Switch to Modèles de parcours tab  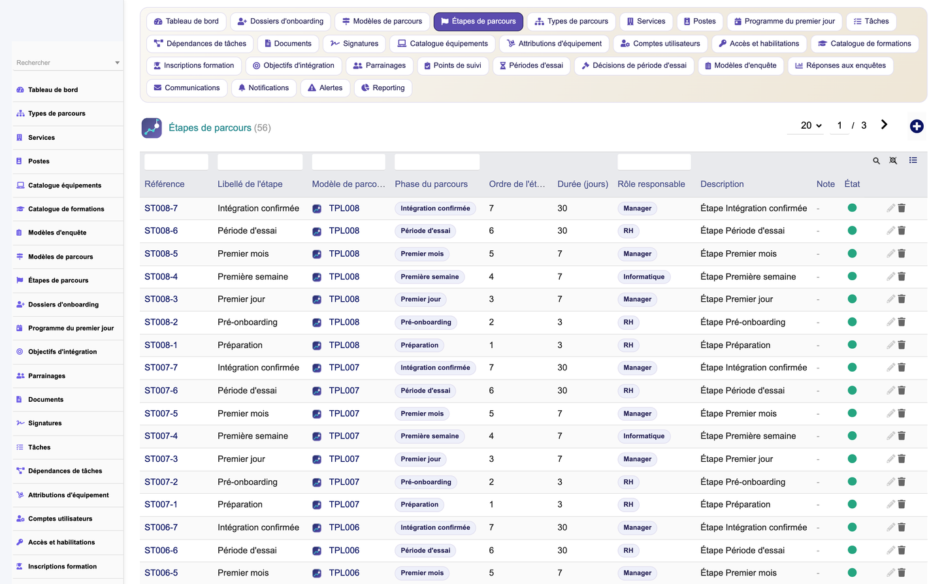[382, 22]
